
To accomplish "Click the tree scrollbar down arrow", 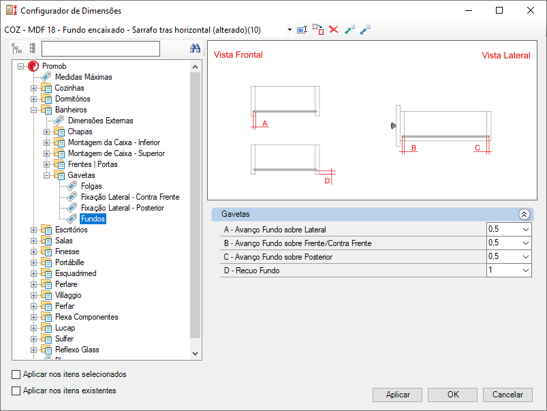I will point(195,353).
